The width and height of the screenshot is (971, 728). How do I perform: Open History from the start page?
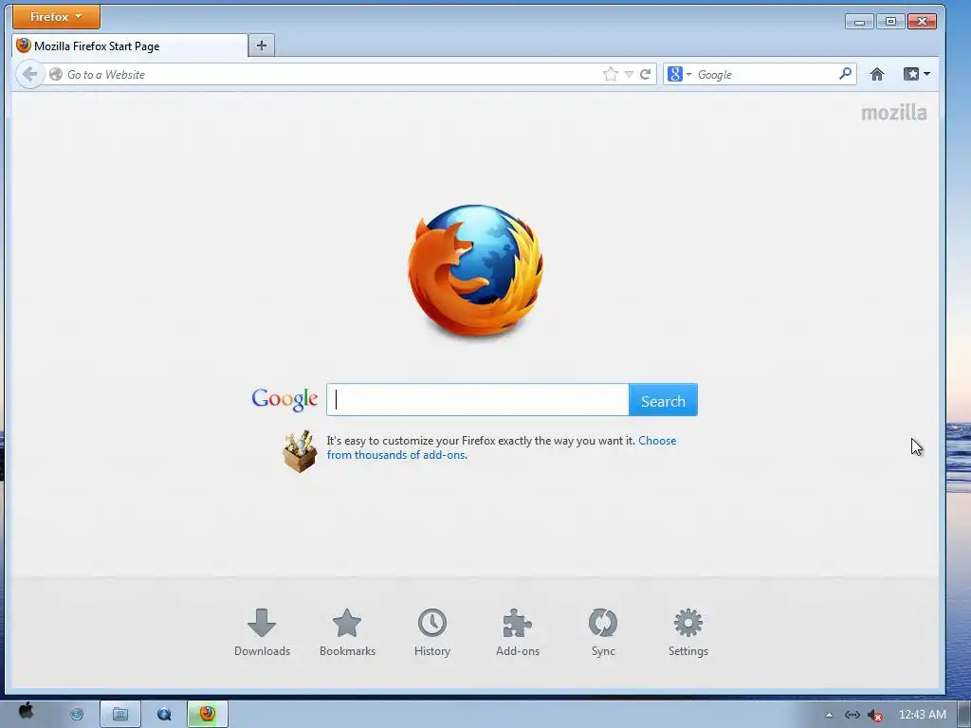click(432, 632)
